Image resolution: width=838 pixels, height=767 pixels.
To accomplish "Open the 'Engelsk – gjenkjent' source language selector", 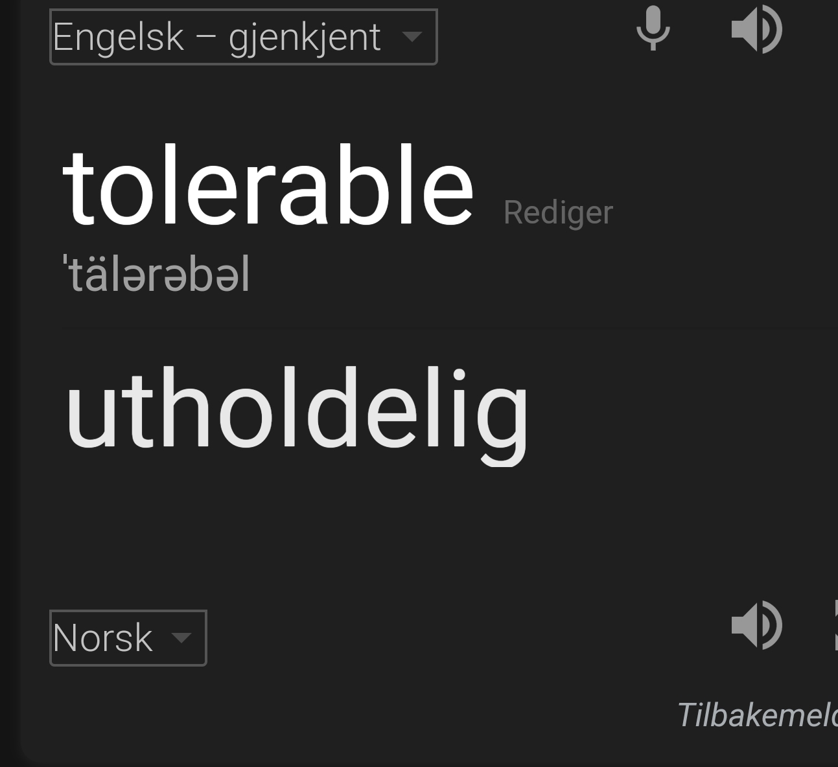I will [244, 37].
